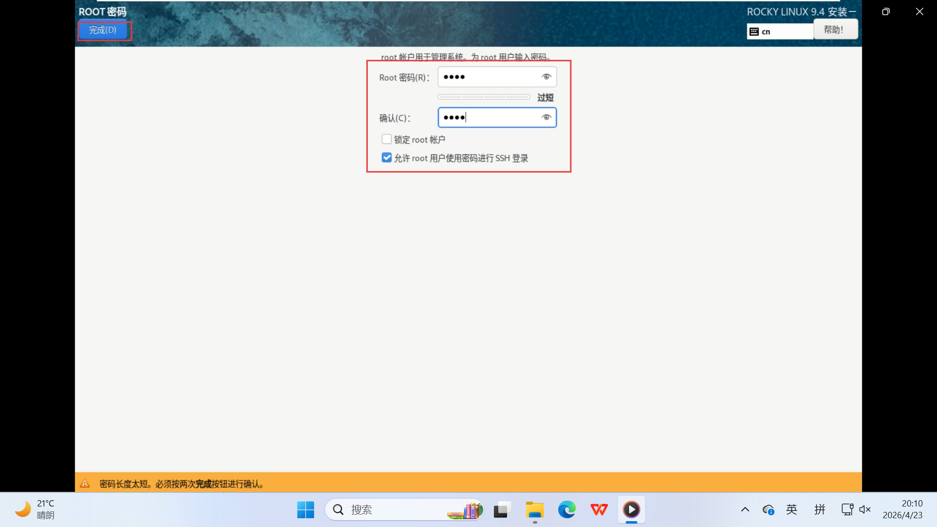Image resolution: width=937 pixels, height=527 pixels.
Task: Click the 完成(D) done button
Action: (x=103, y=30)
